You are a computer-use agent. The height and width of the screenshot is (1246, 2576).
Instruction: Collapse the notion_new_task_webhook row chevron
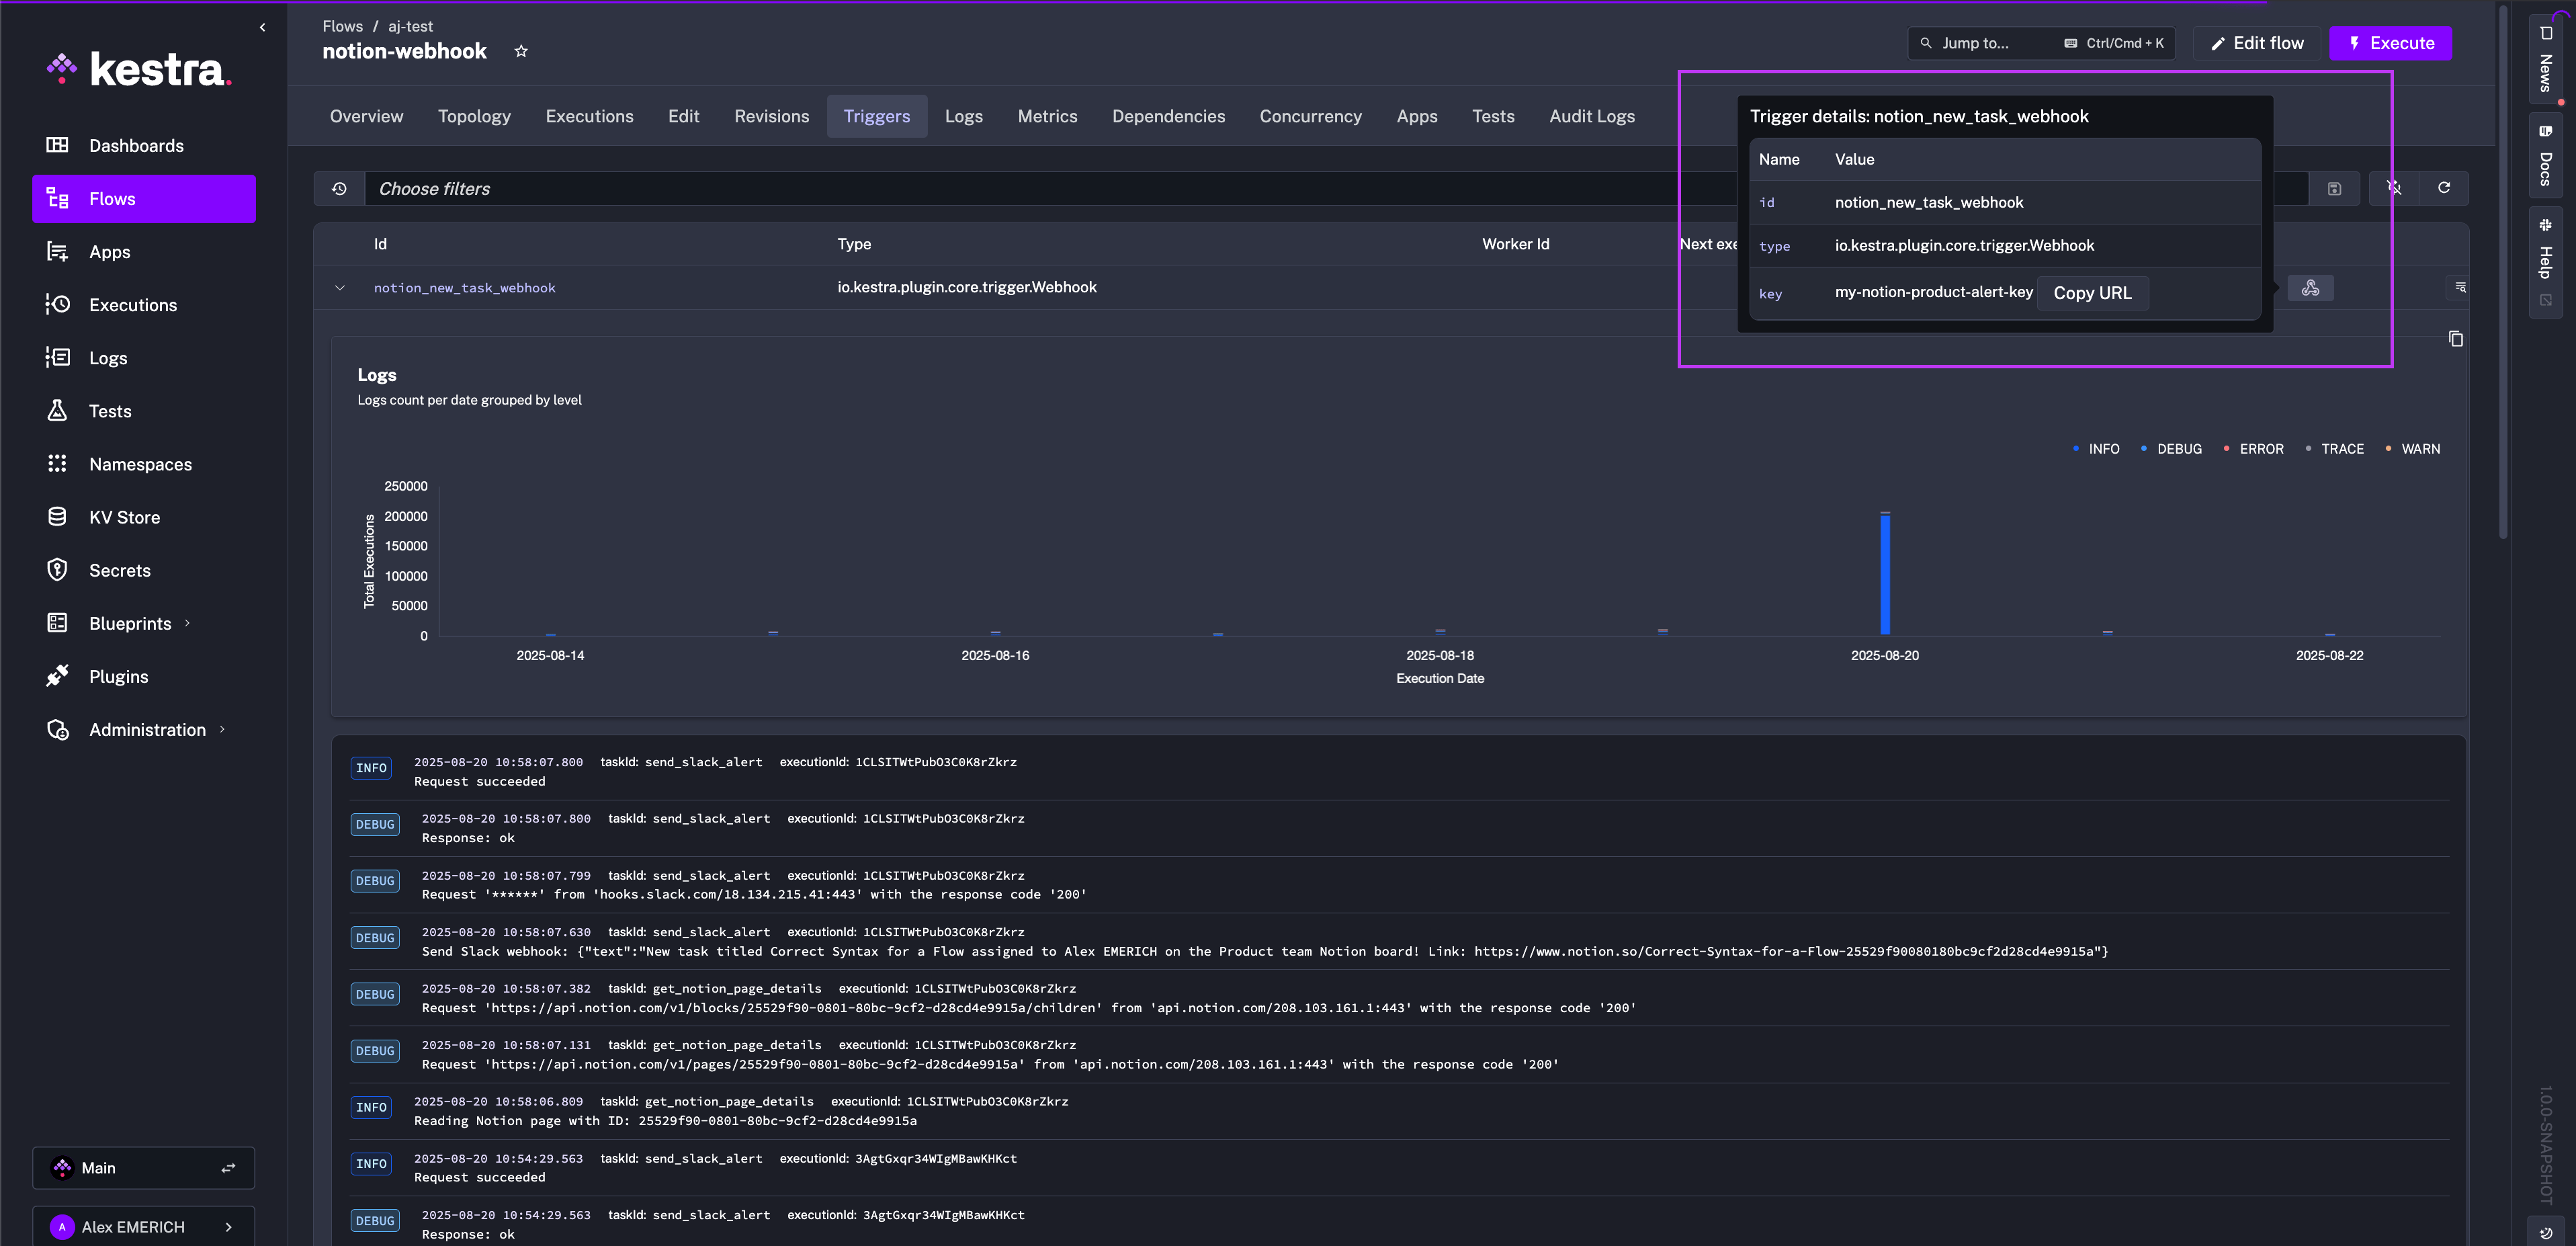coord(340,288)
